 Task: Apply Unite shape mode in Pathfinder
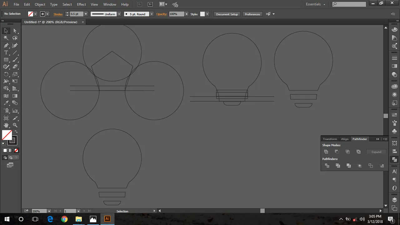coord(326,152)
